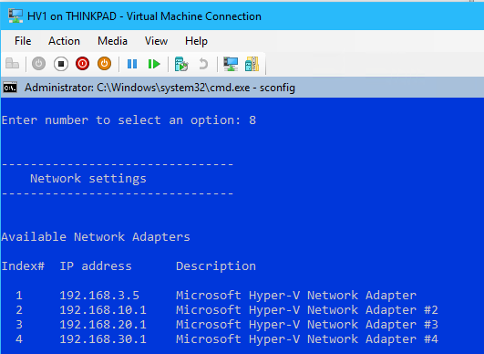
Task: Click the 192.168.20.1 address text
Action: (x=103, y=324)
